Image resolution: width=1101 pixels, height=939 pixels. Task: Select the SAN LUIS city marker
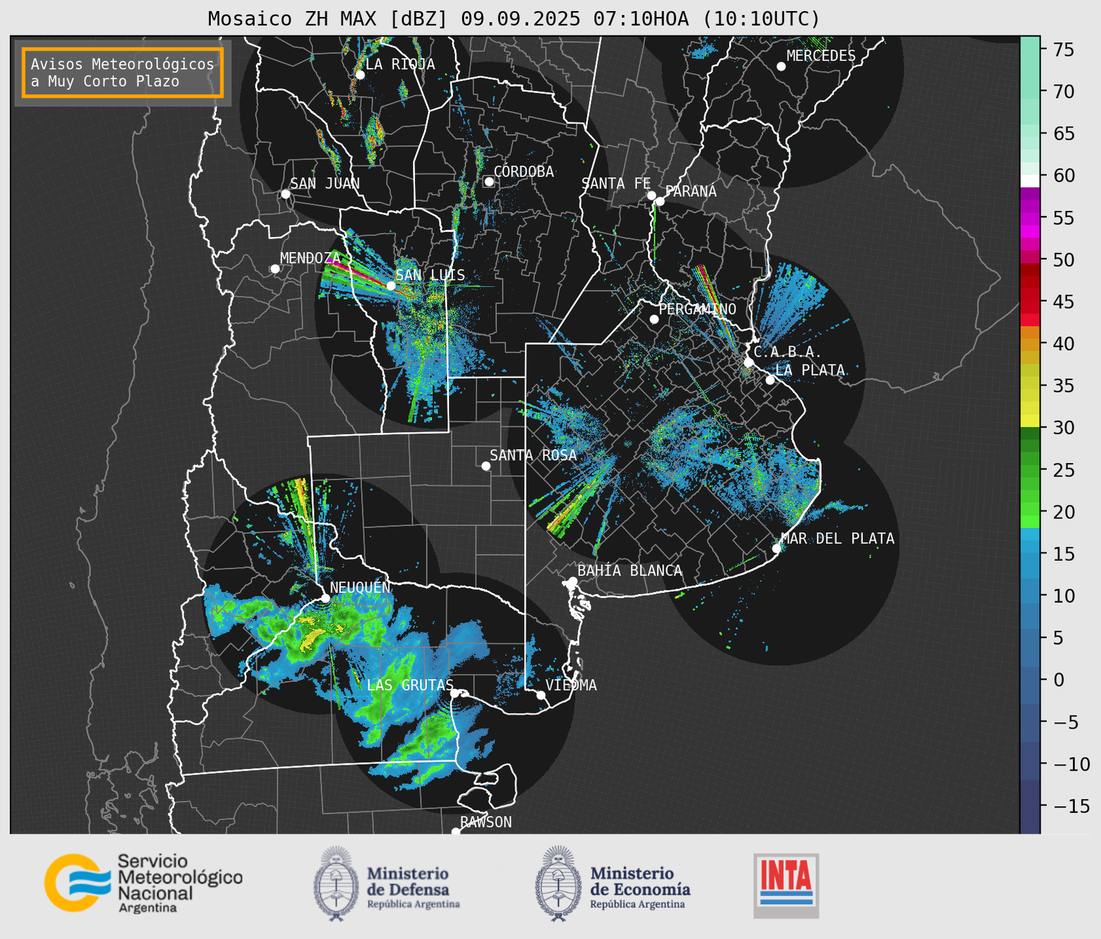[x=390, y=285]
